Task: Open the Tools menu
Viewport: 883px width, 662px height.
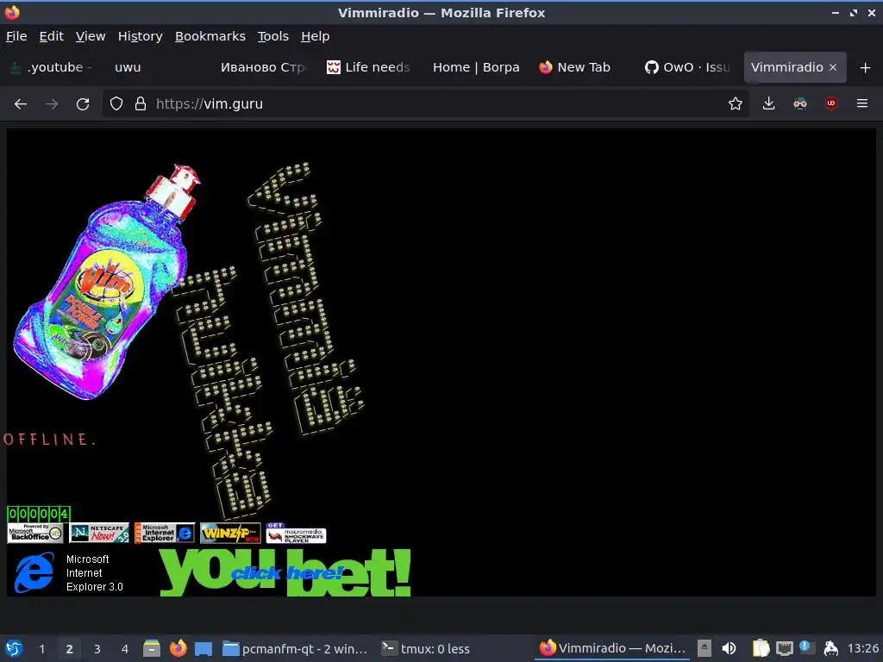Action: [273, 36]
